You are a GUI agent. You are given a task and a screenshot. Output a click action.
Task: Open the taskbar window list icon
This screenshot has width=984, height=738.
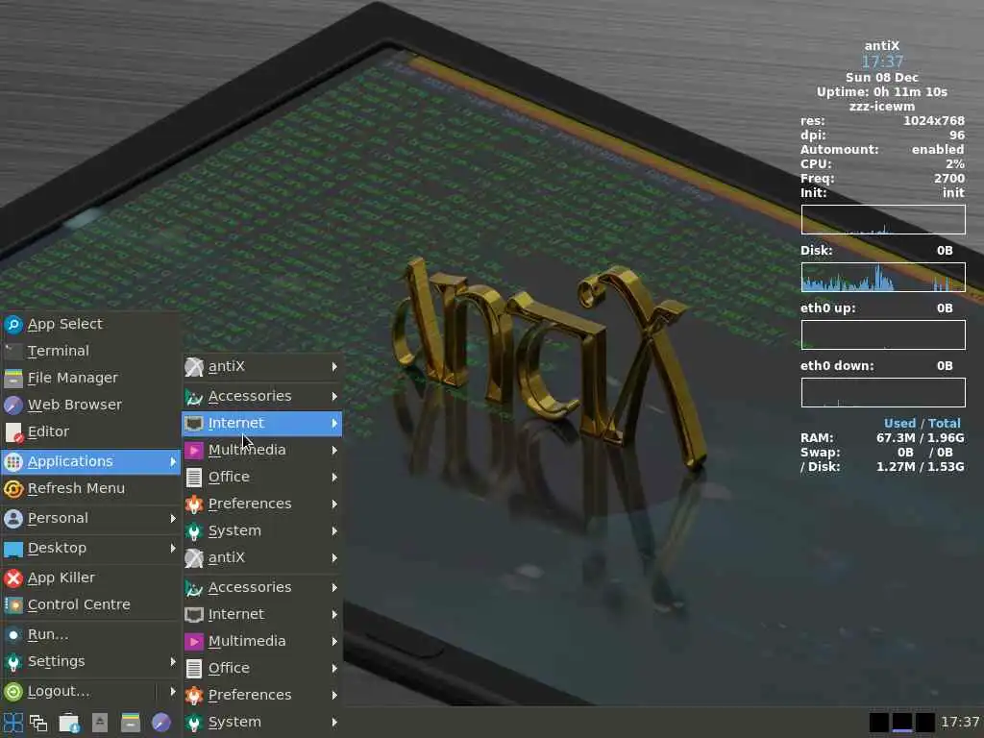(x=38, y=723)
